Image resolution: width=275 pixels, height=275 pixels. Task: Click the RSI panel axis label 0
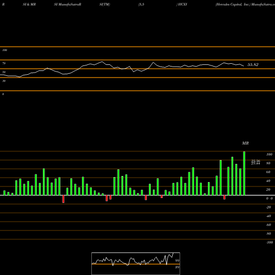[x=3, y=94]
